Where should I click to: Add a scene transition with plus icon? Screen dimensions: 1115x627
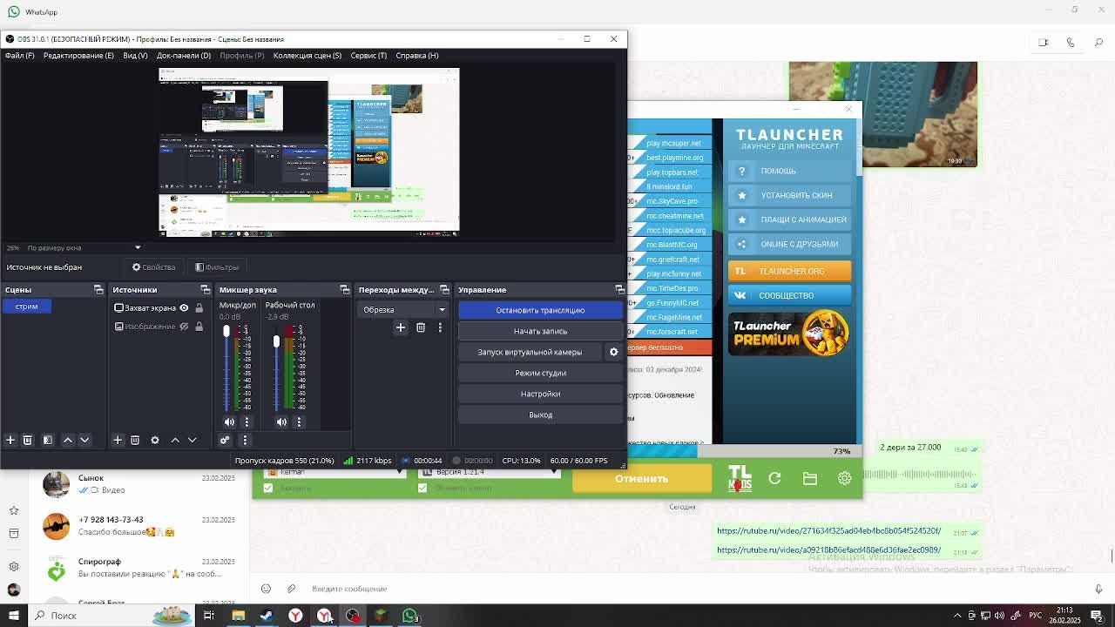[401, 327]
